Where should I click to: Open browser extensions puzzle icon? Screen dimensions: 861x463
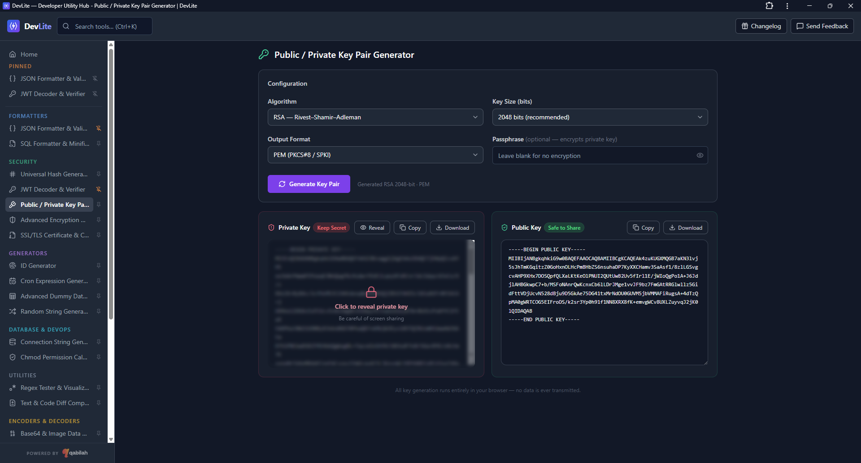point(770,6)
